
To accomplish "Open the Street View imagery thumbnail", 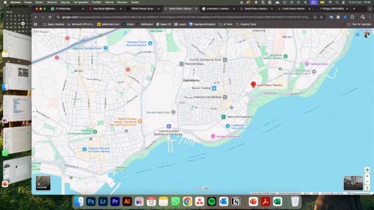I will pos(353,183).
